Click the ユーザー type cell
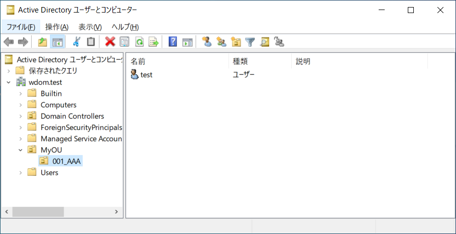 (244, 75)
